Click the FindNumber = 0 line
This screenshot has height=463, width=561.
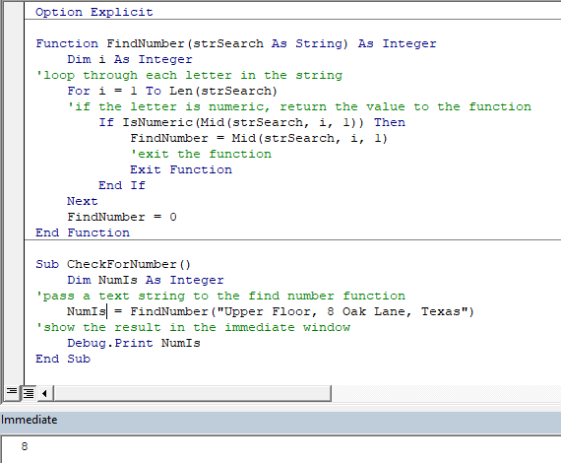(x=122, y=217)
